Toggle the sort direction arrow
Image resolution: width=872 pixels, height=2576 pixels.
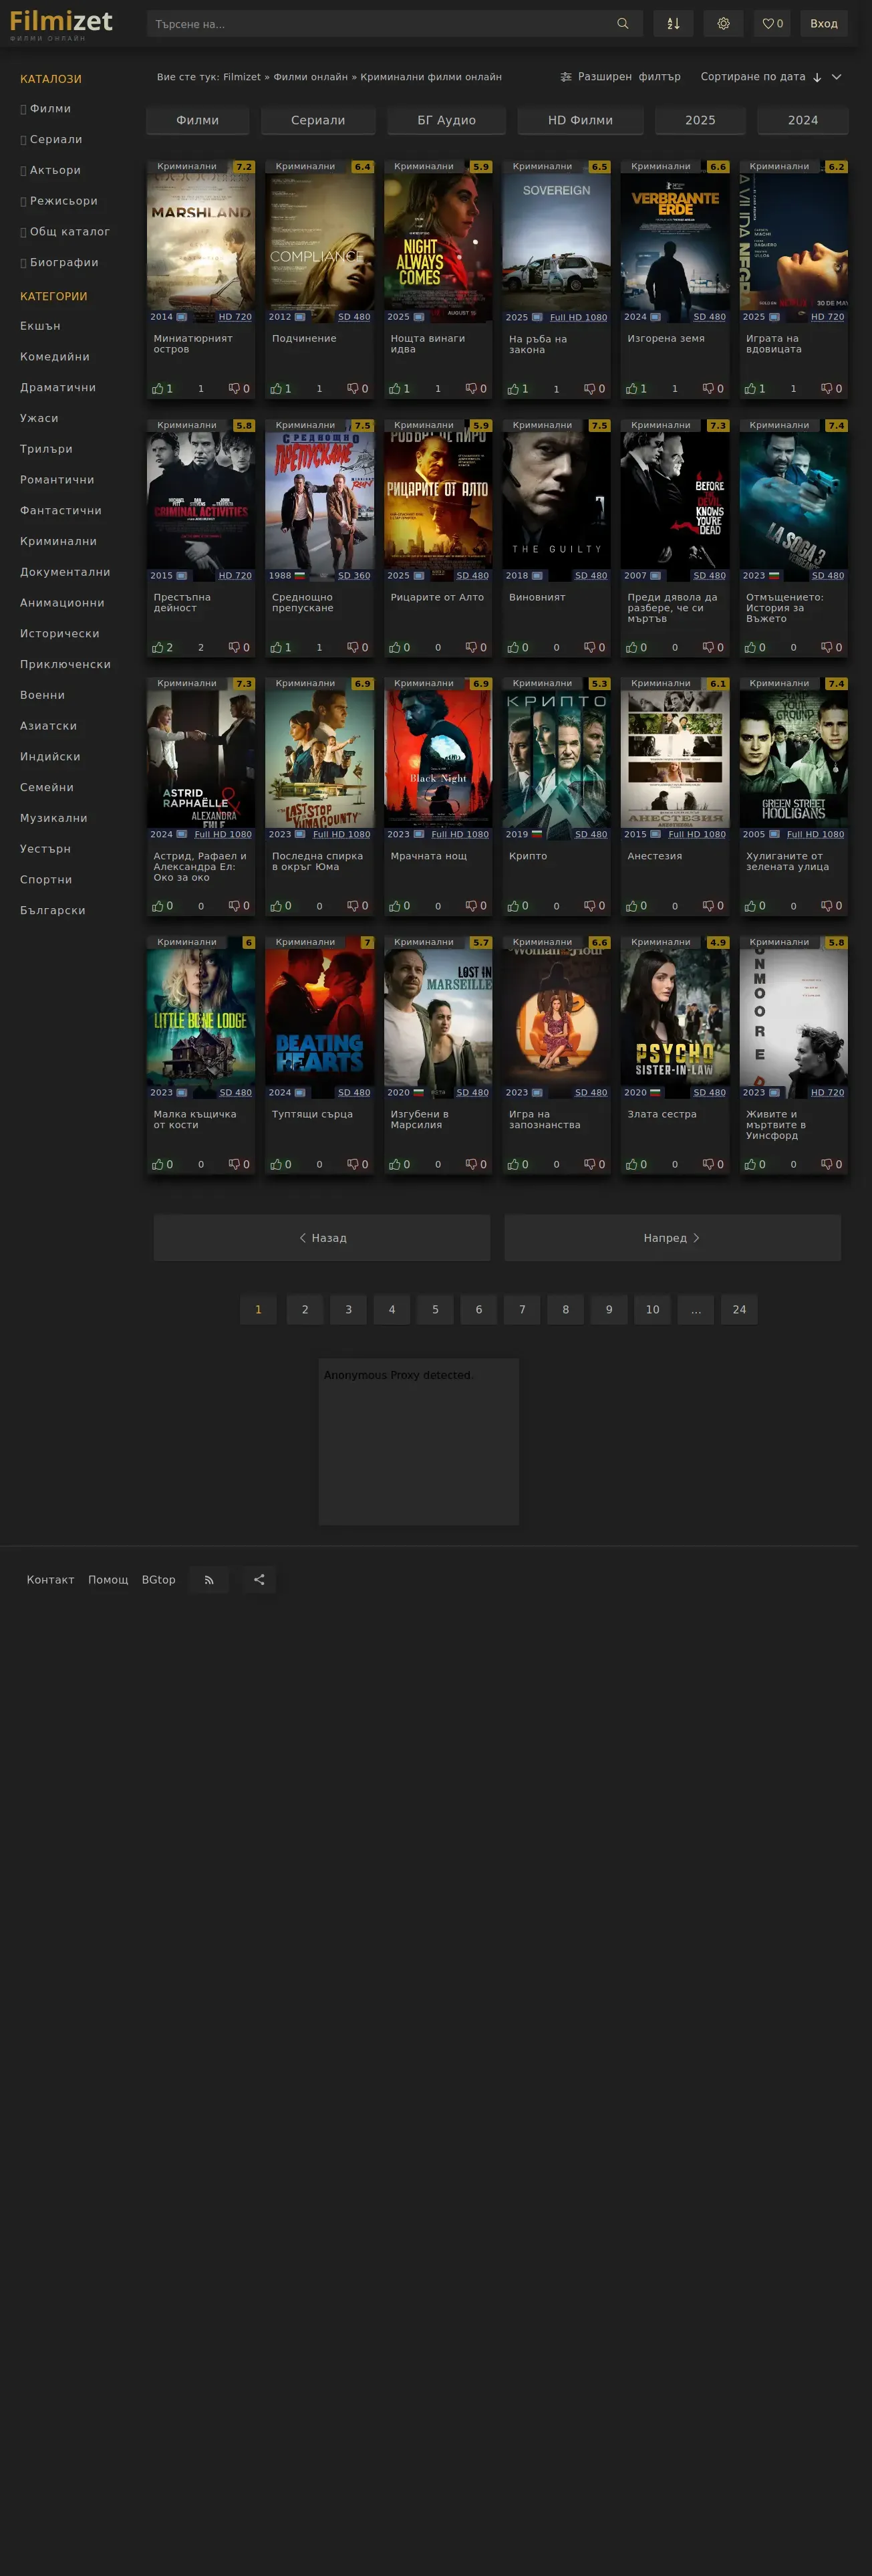click(x=817, y=77)
